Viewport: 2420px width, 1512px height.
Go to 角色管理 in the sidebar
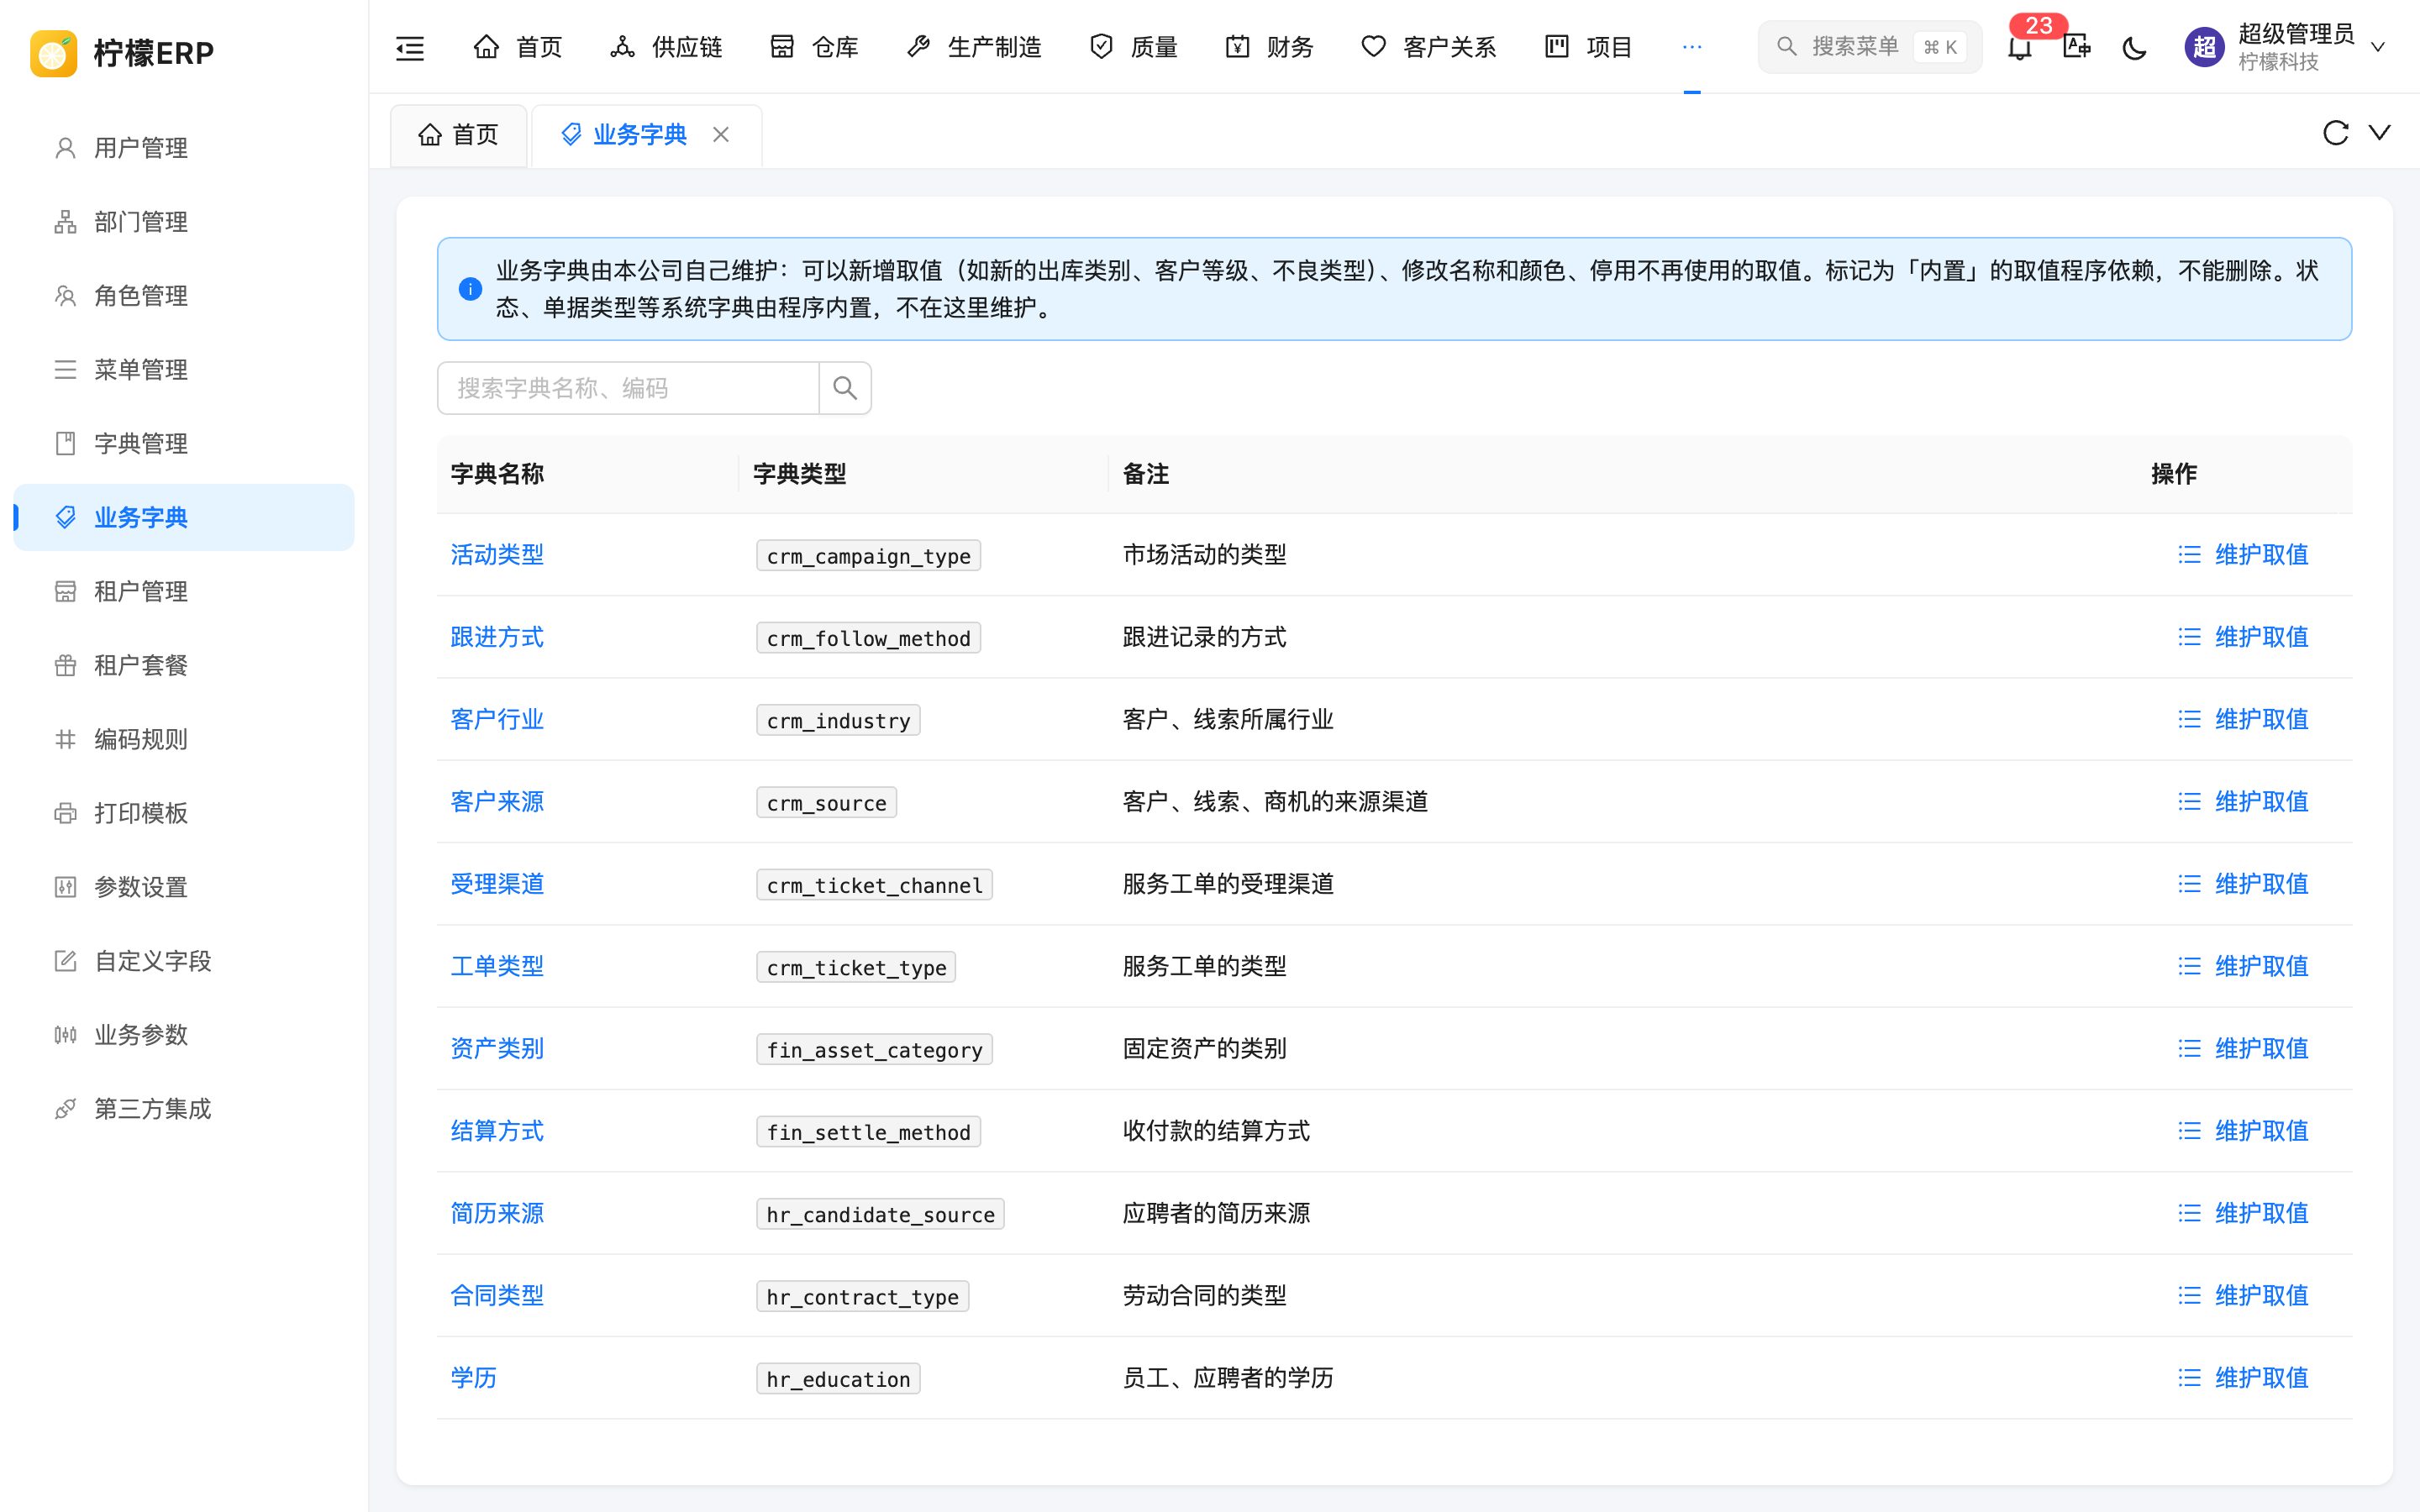[184, 296]
